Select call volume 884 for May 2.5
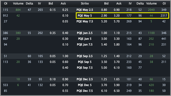This screenshot has width=171, height=96. coord(18,10)
